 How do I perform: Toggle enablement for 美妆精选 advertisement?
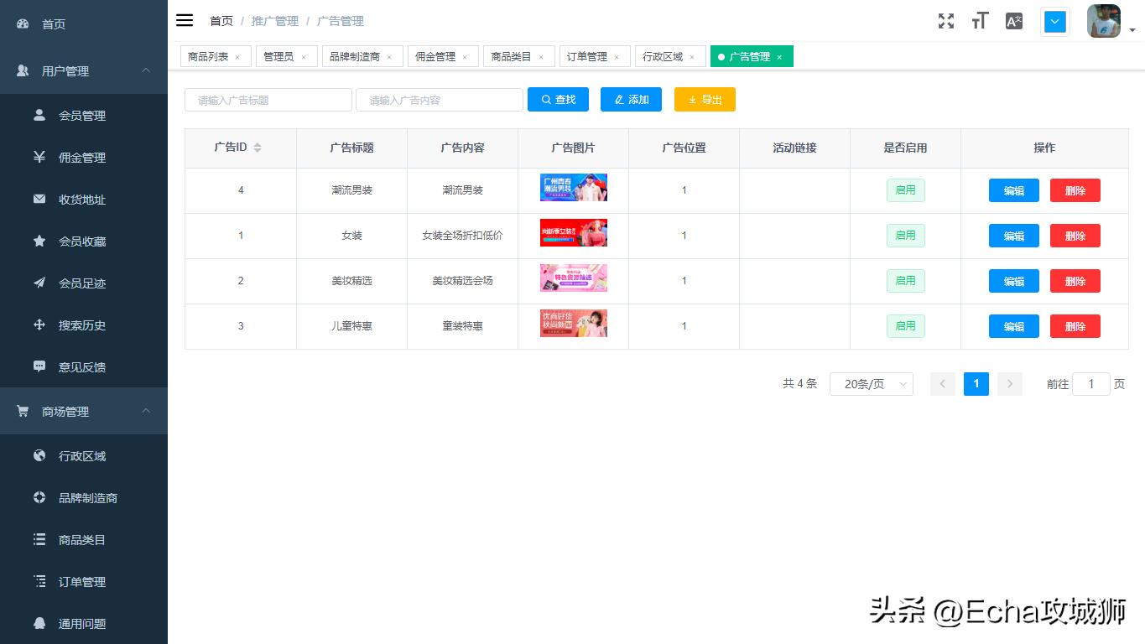[x=905, y=281]
